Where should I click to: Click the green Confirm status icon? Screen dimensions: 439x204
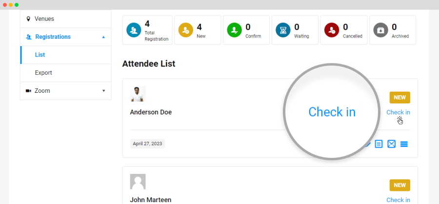pyautogui.click(x=234, y=30)
